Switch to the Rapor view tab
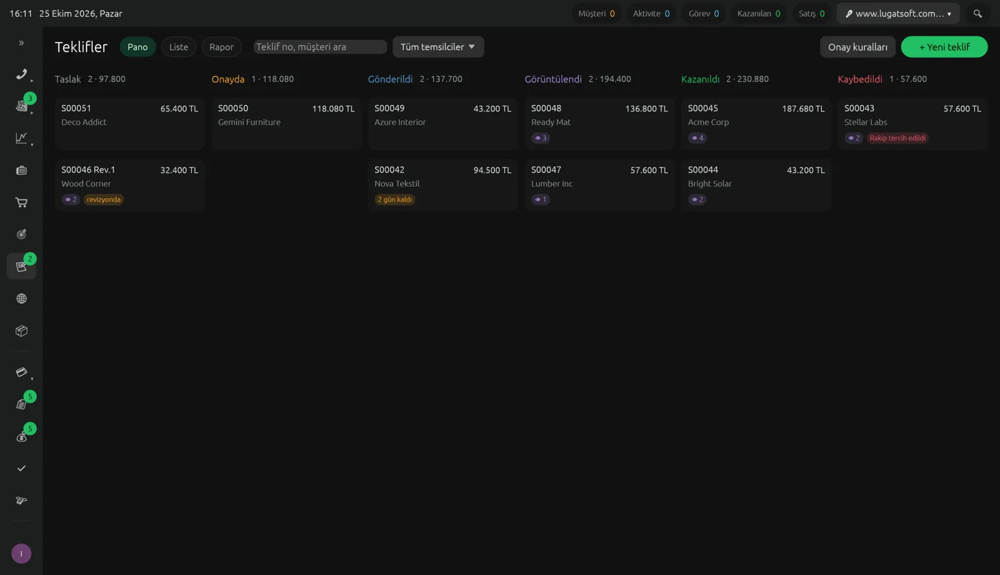Viewport: 1000px width, 575px height. (x=221, y=47)
